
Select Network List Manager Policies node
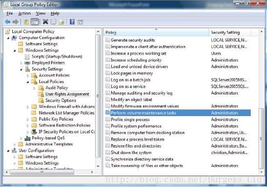(66, 113)
